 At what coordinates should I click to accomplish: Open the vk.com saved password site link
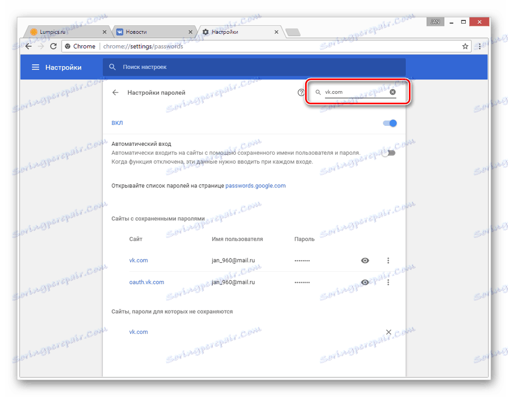point(139,260)
